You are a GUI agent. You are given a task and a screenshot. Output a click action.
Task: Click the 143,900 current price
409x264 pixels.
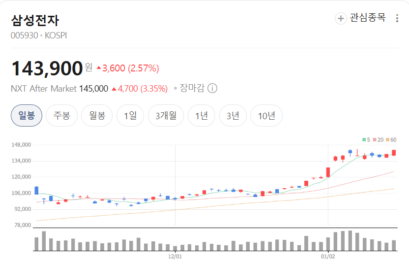47,68
